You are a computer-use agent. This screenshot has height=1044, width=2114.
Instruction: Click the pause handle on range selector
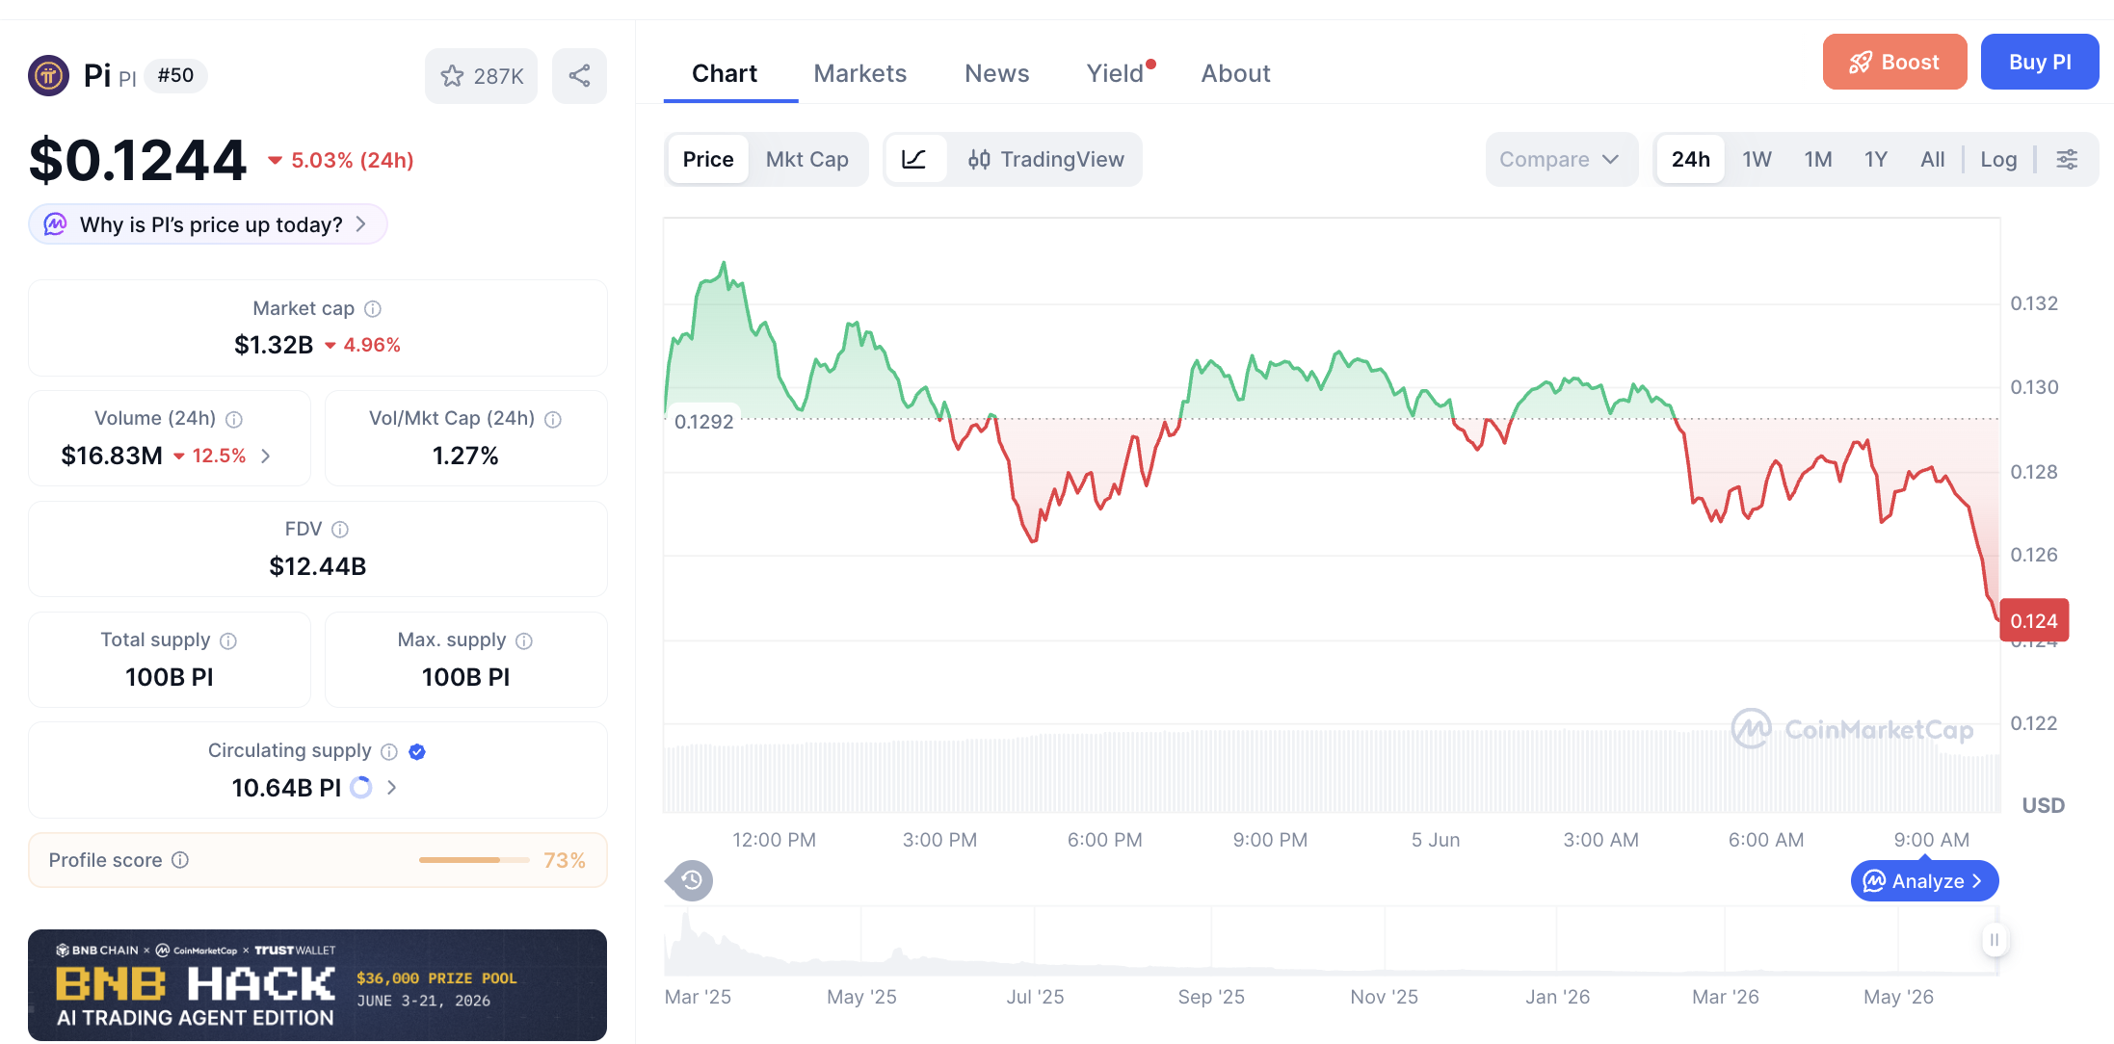point(1995,939)
